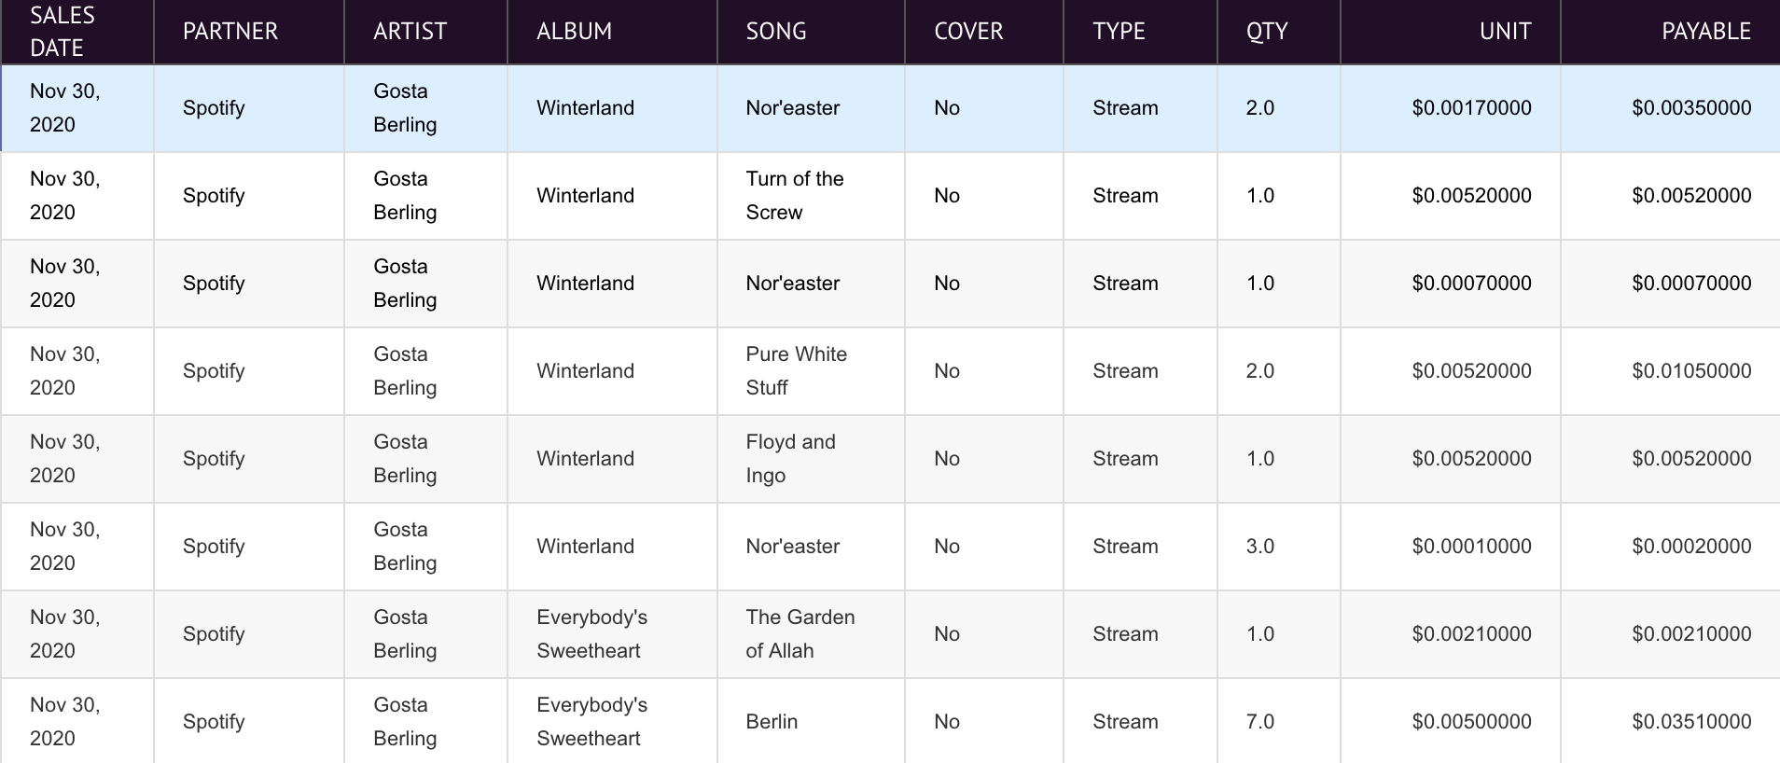Click the ARTIST column header

pyautogui.click(x=425, y=32)
